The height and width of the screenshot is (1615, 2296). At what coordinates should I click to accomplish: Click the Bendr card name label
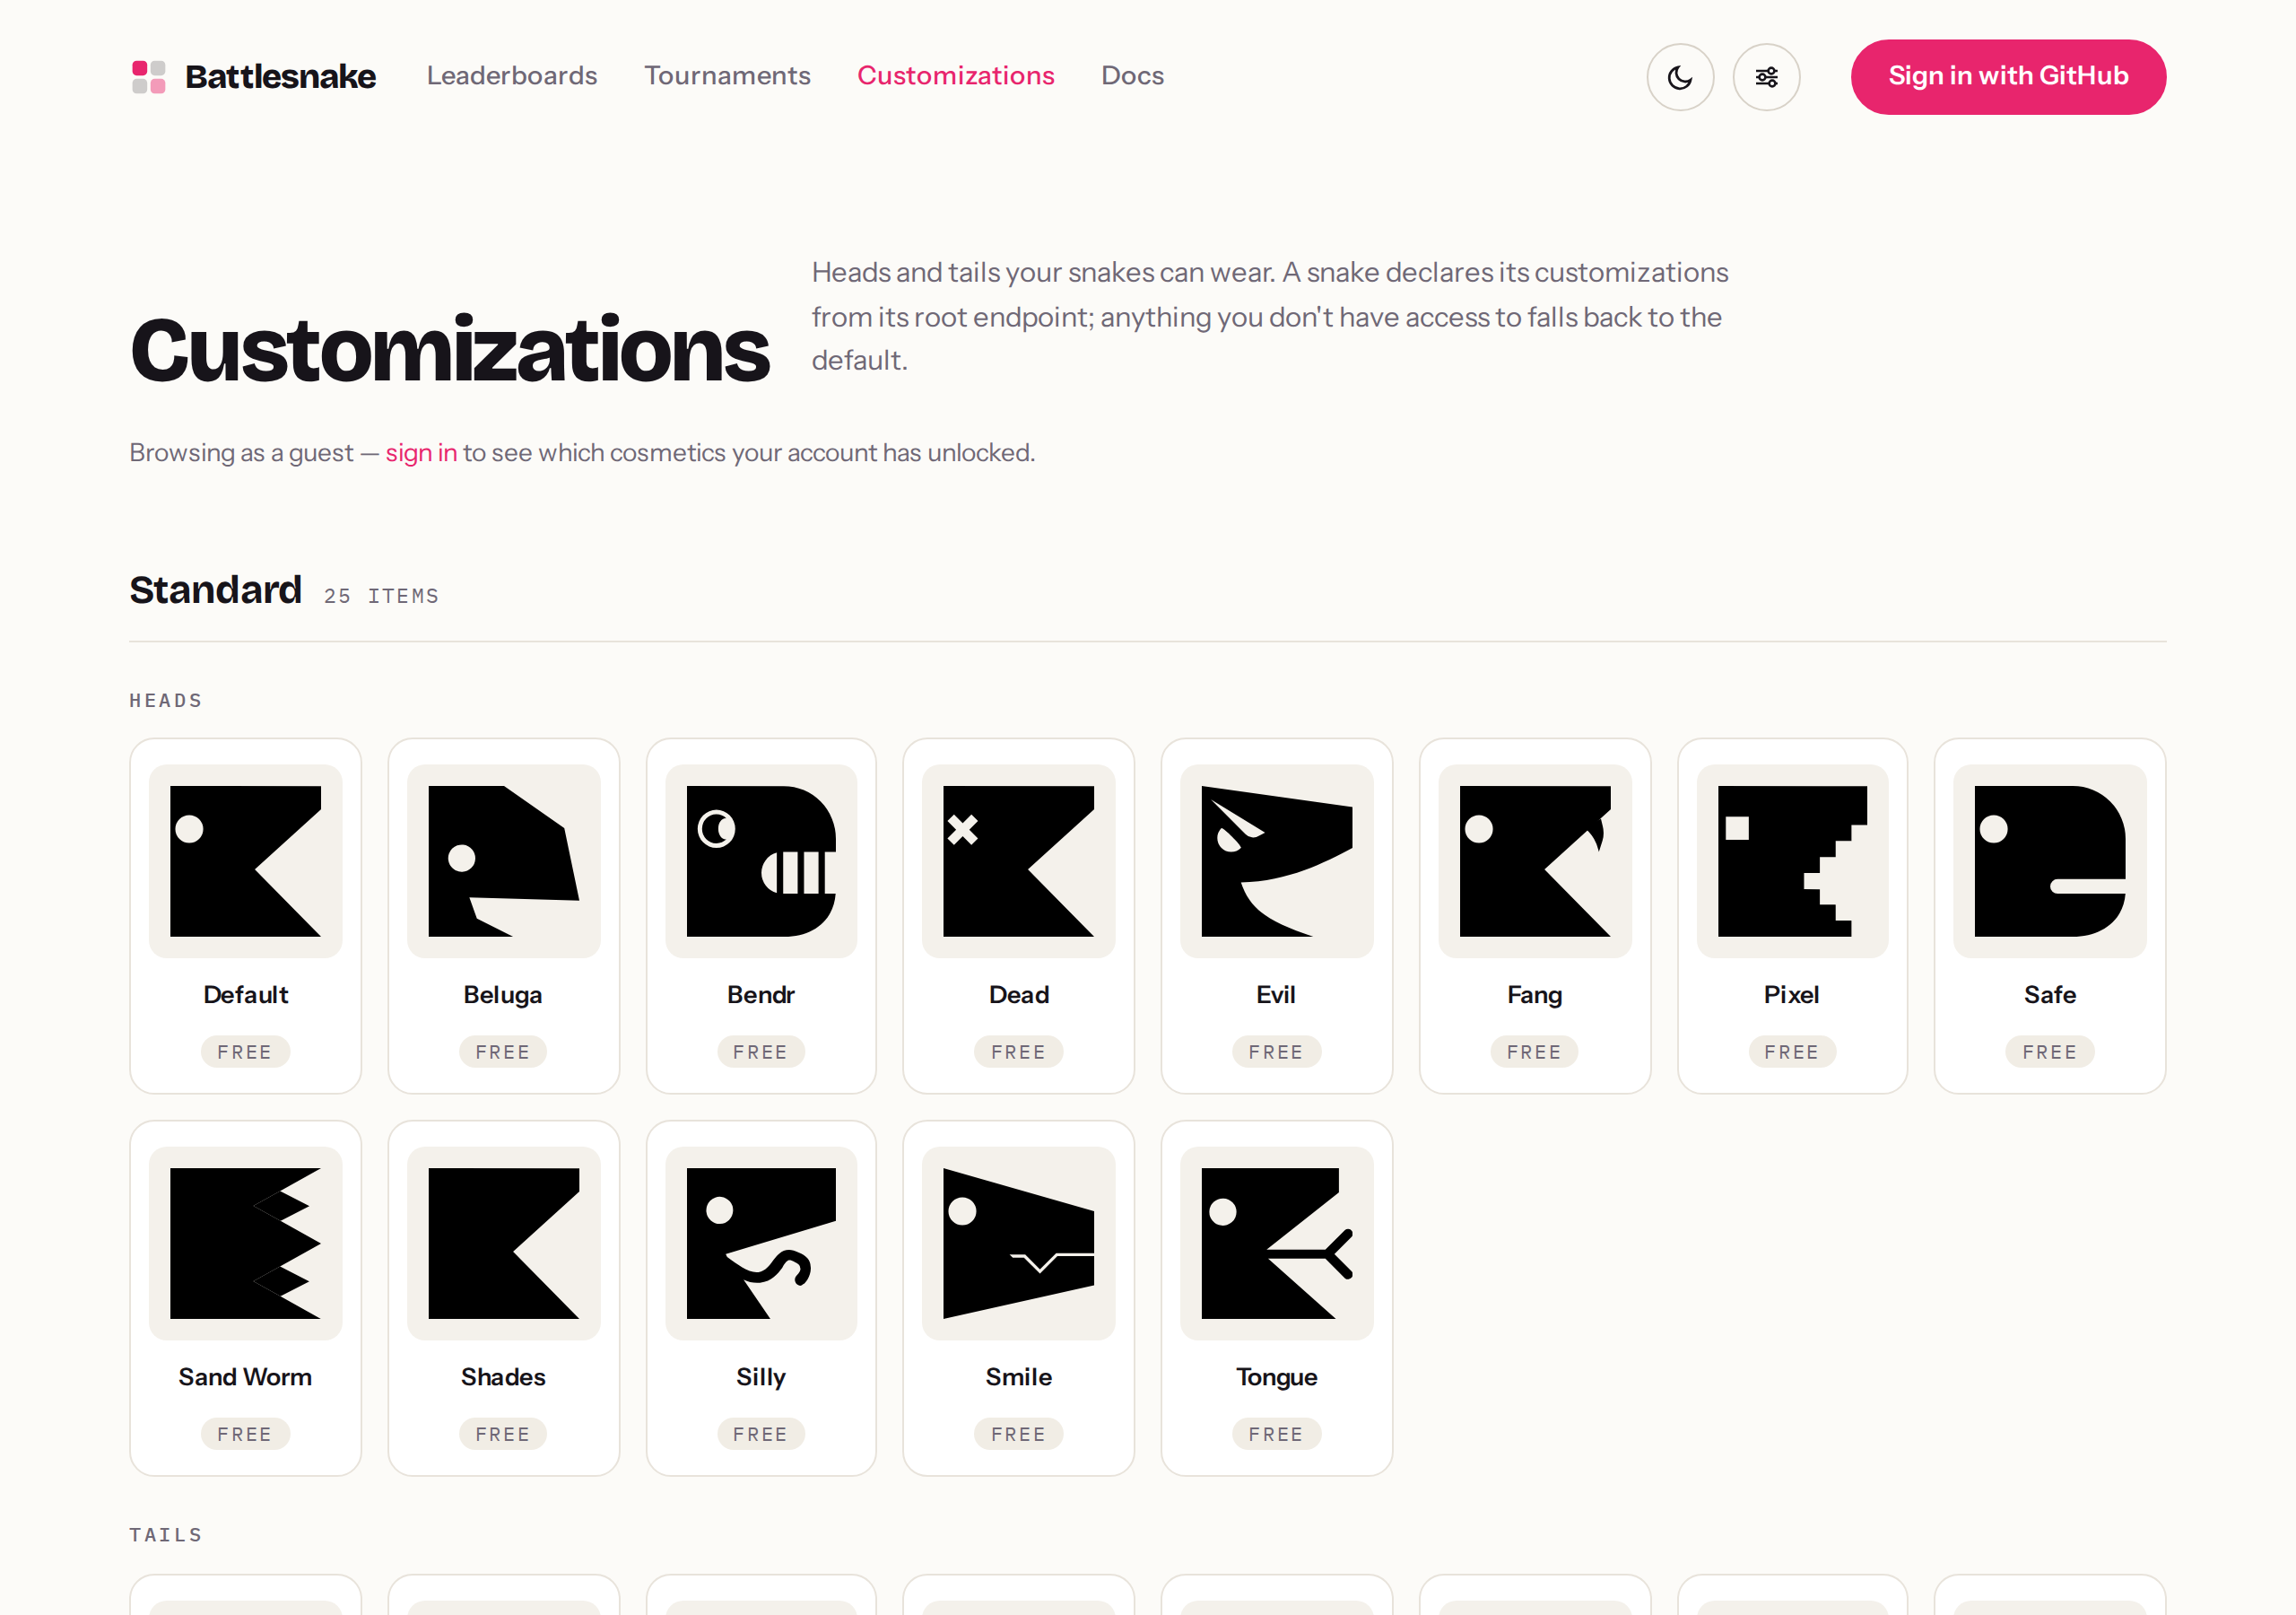point(761,995)
